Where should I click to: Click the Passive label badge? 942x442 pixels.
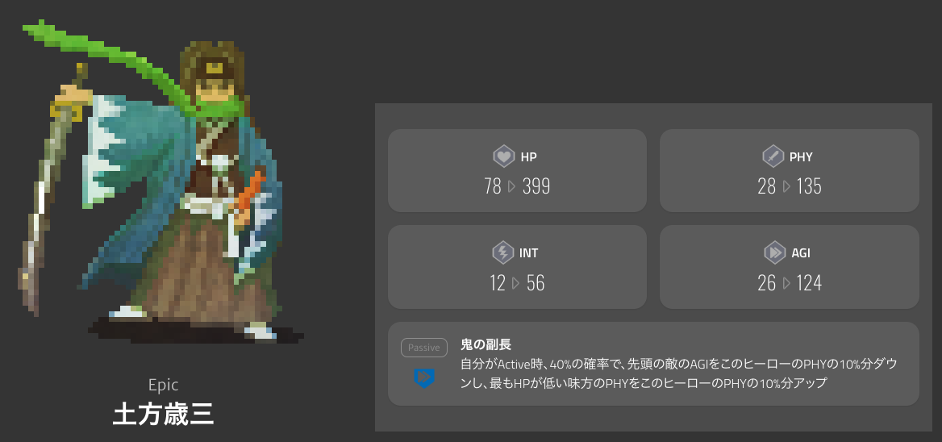(x=424, y=348)
